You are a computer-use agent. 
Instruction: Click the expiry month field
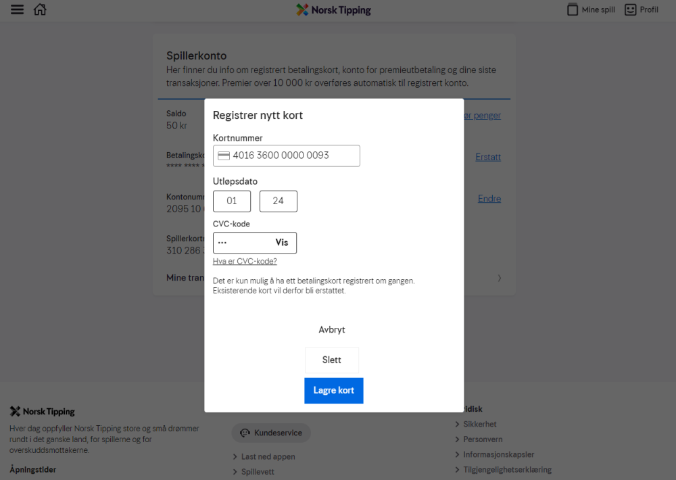coord(232,201)
